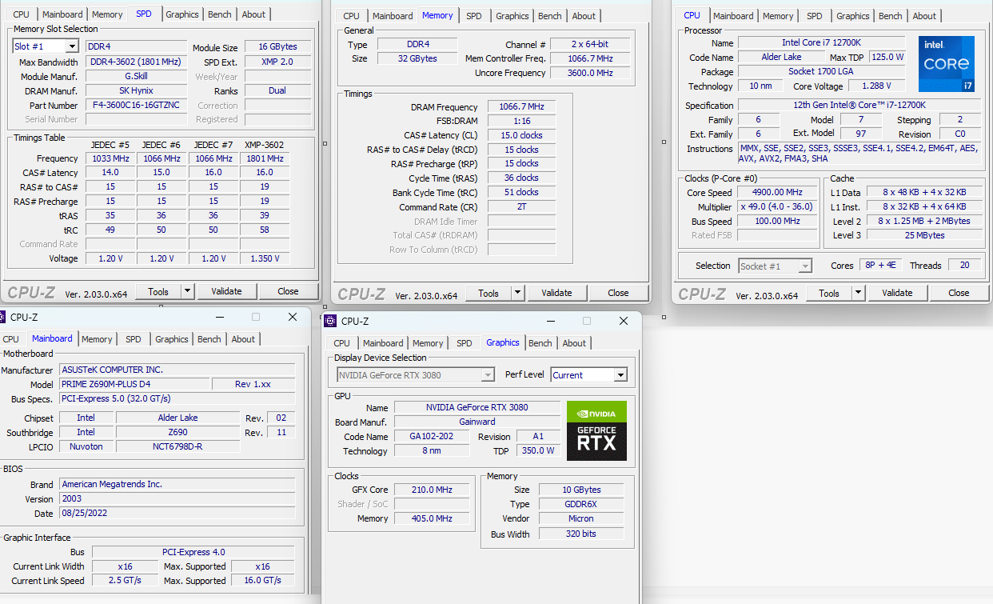
Task: Click the DDR4-3602 (1801 MHz) max bandwidth value
Action: [136, 62]
